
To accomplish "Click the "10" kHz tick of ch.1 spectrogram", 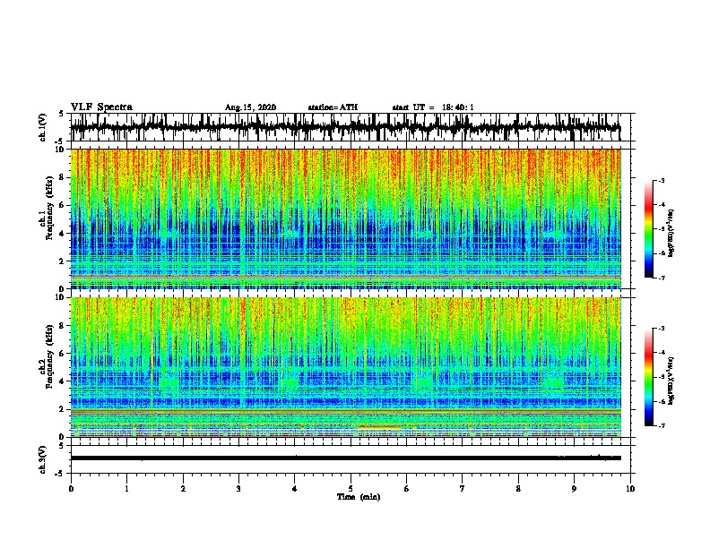I will tap(61, 150).
